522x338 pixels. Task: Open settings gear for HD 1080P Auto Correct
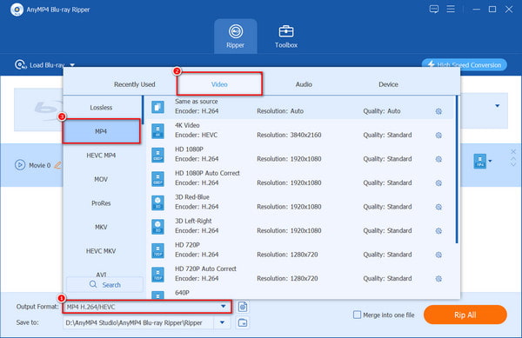(438, 183)
